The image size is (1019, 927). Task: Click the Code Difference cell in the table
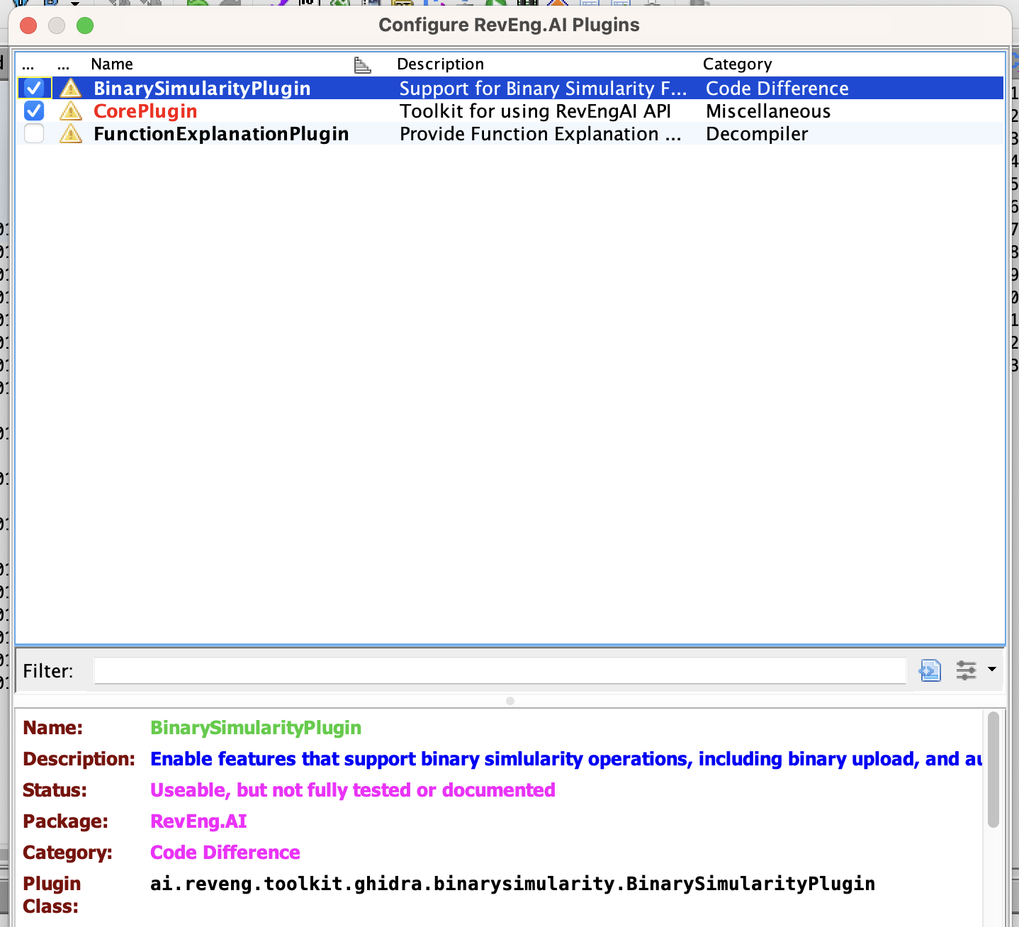(x=777, y=89)
